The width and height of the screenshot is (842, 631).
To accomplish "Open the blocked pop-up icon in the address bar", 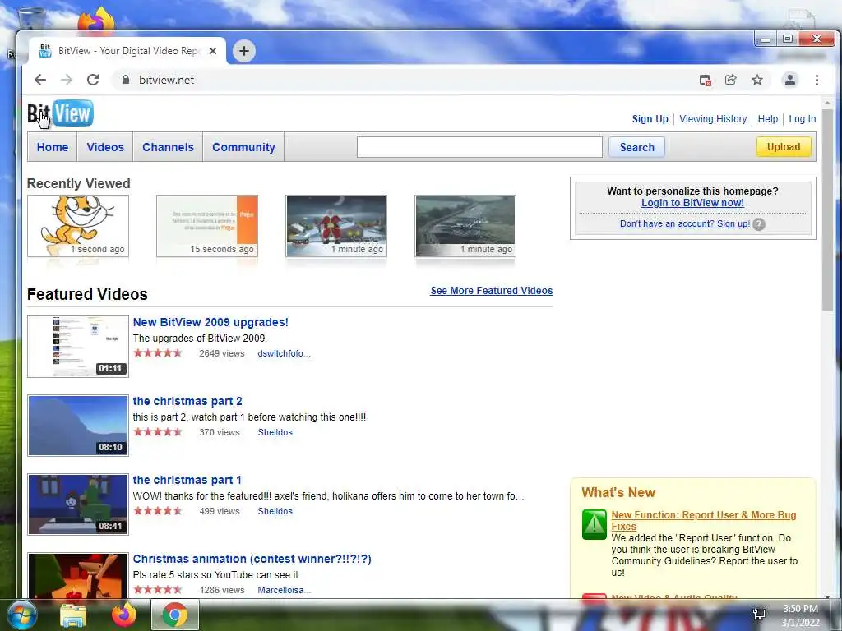I will tap(705, 80).
